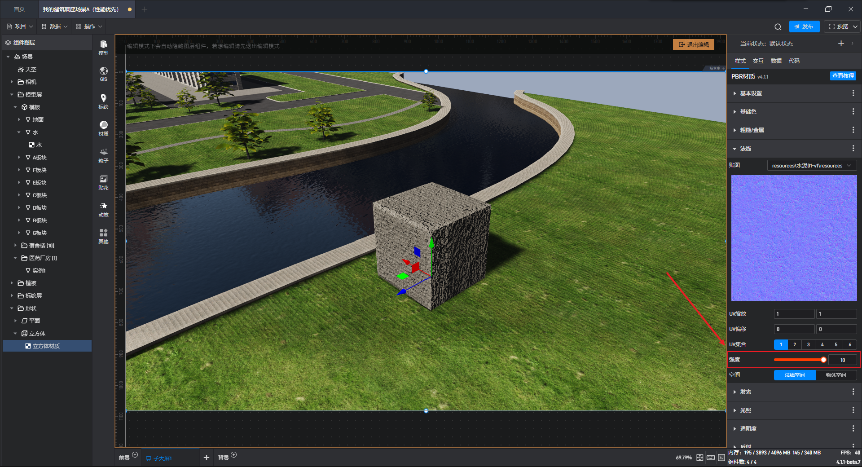862x467 pixels.
Task: Click the search magnifier icon
Action: coord(778,26)
